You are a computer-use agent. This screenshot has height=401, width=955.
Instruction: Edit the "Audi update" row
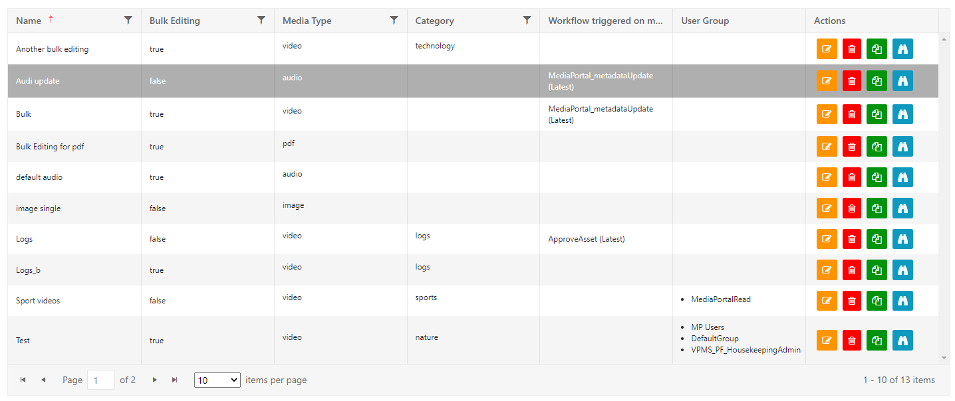tap(827, 80)
